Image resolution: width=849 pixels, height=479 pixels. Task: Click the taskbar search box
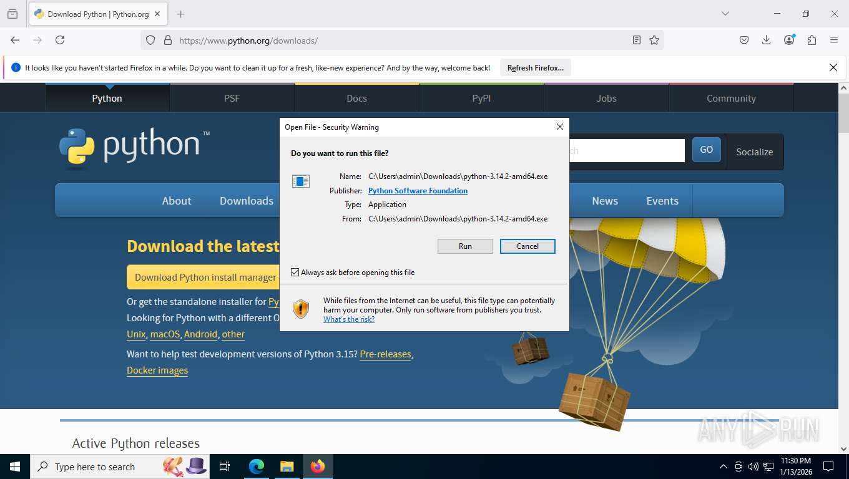coord(121,467)
